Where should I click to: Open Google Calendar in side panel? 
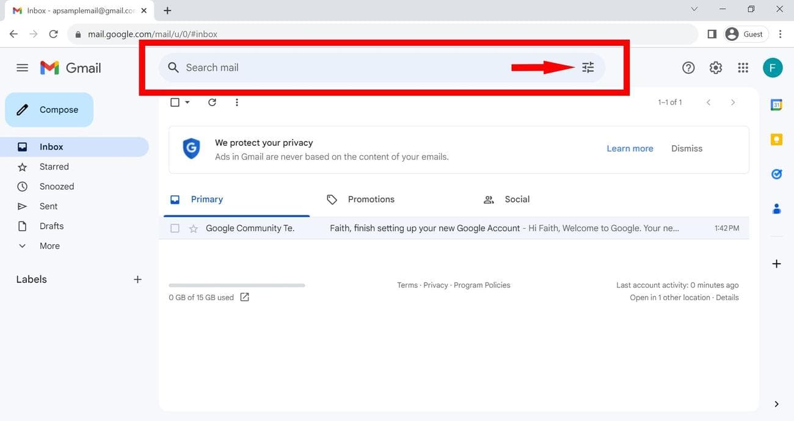point(776,104)
